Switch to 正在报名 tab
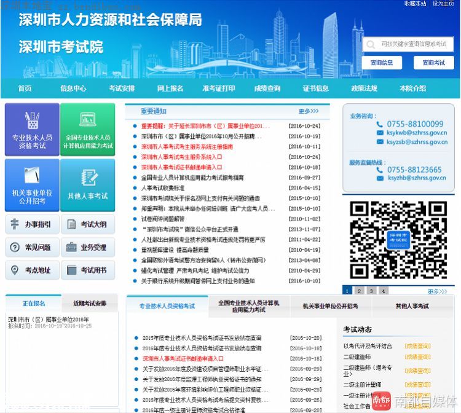Viewport: 461px width, 413px height. [x=34, y=304]
